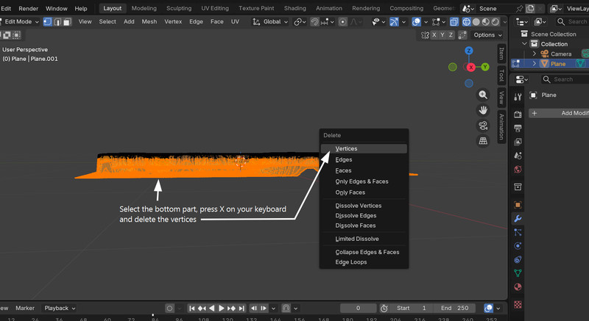
Task: Open the Object Data green triangle tab
Action: (518, 273)
